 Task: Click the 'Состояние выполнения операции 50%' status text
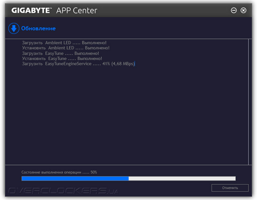(59, 172)
